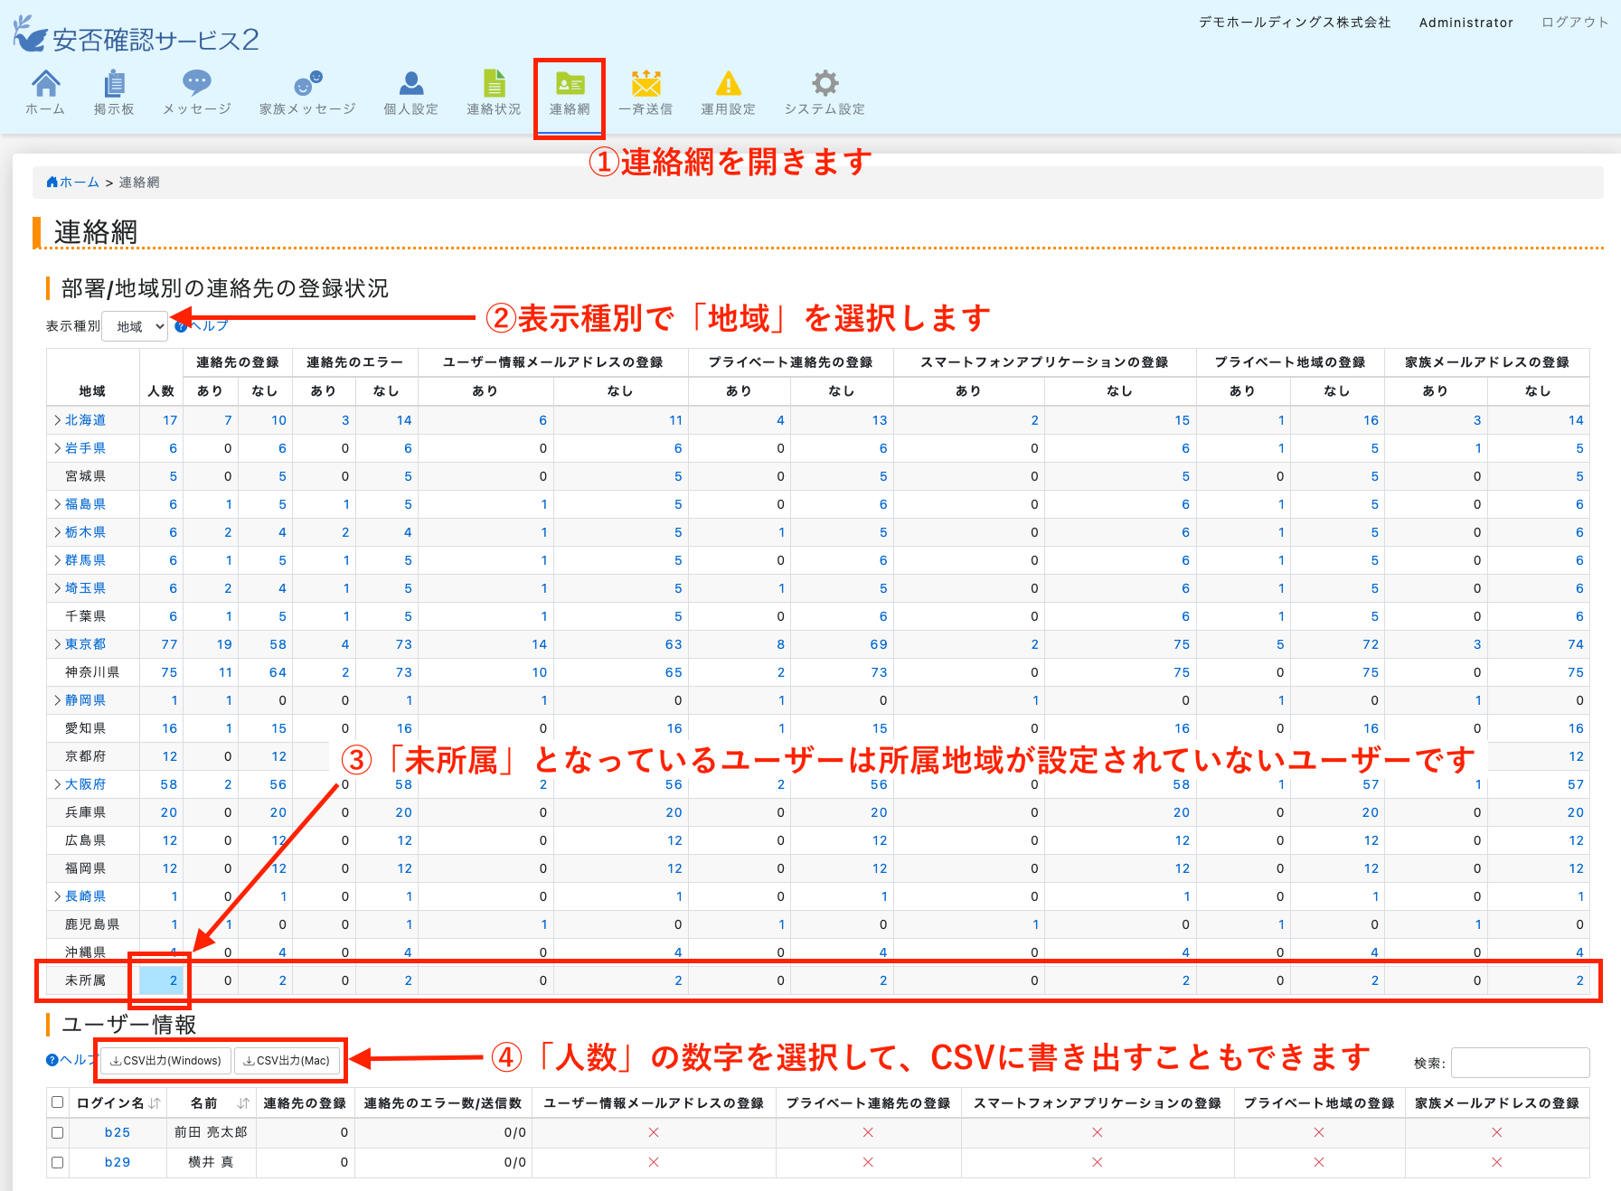Check the checkbox for user b25
The height and width of the screenshot is (1191, 1621).
[58, 1132]
